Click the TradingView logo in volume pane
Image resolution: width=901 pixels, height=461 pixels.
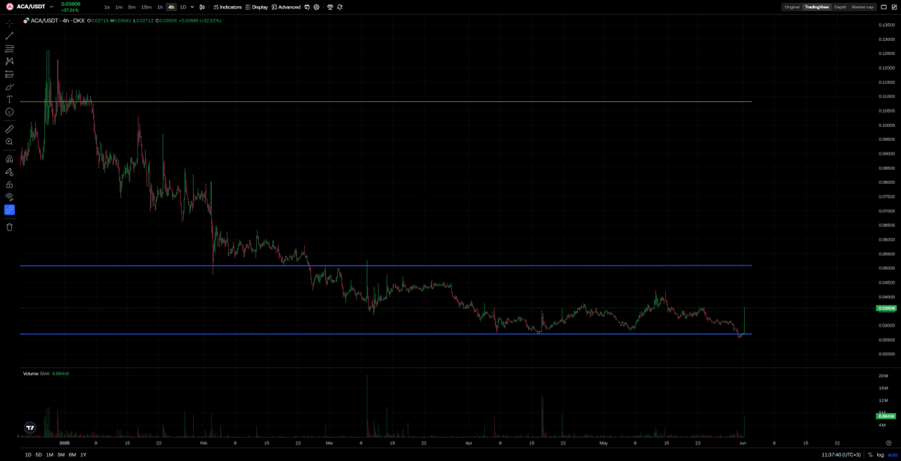pyautogui.click(x=30, y=427)
